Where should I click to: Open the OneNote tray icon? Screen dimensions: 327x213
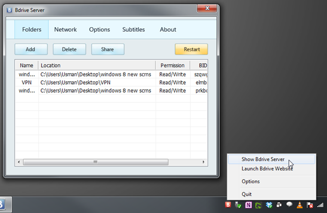point(248,205)
